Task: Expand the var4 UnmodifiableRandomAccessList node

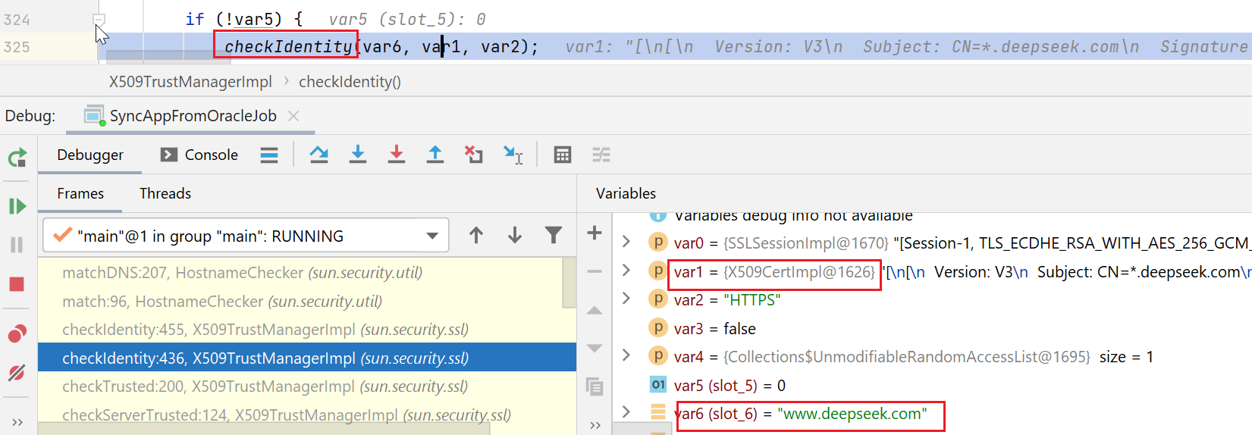Action: pos(626,355)
